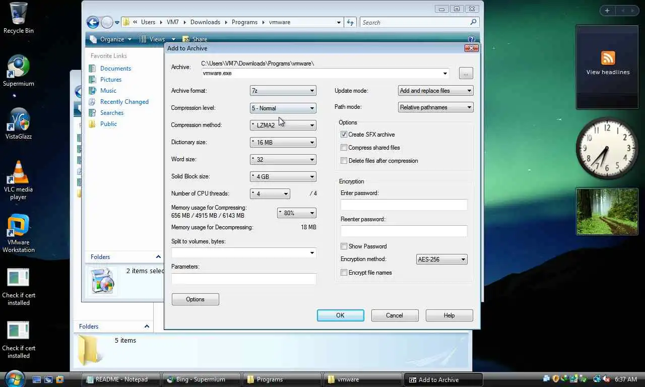Click the security shield tray icon
The image size is (645, 387).
click(556, 379)
